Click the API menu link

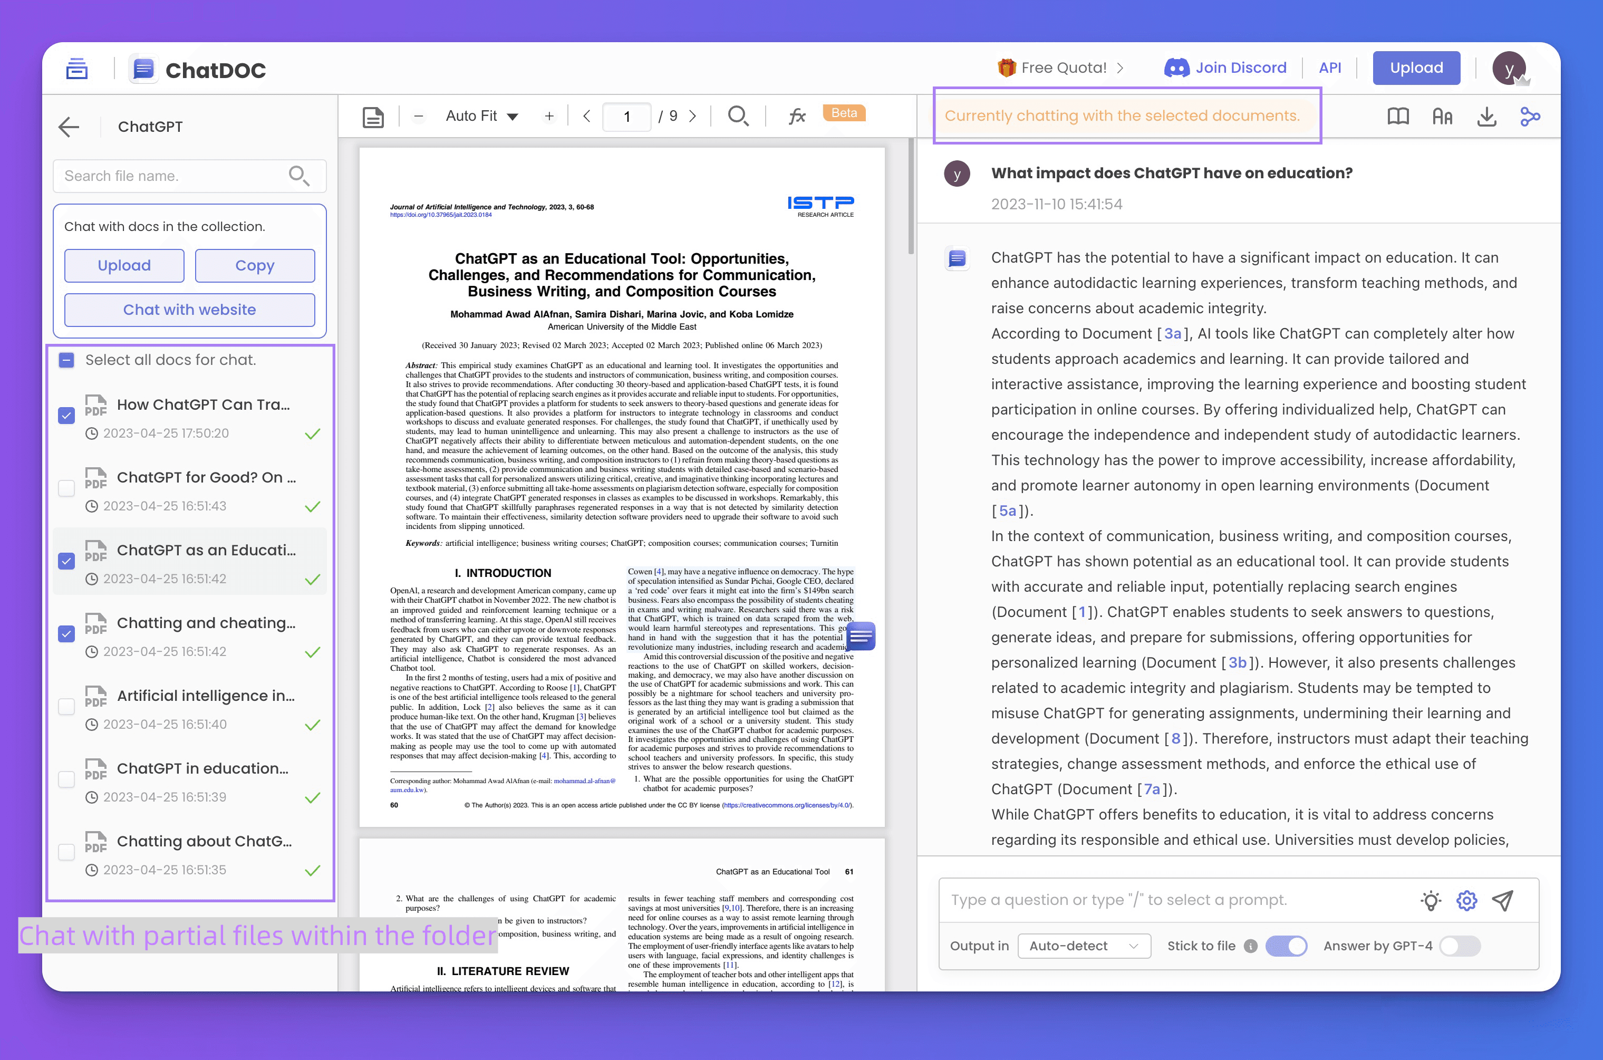(1329, 68)
